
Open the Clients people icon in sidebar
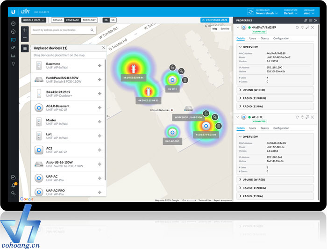point(14,48)
